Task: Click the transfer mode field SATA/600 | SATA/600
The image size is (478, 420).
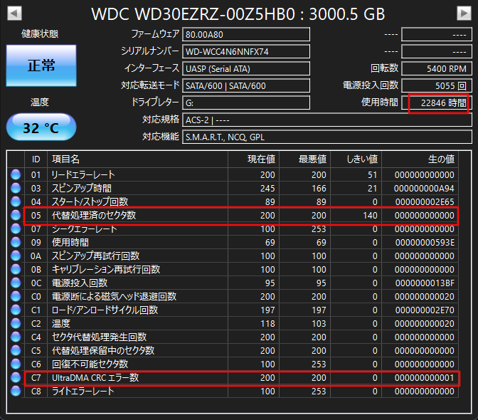Action: (246, 85)
